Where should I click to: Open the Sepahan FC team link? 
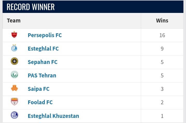(43, 62)
